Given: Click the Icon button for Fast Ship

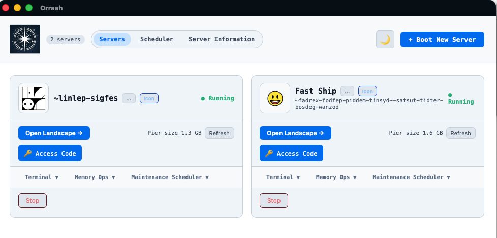Looking at the screenshot, I should coord(368,91).
